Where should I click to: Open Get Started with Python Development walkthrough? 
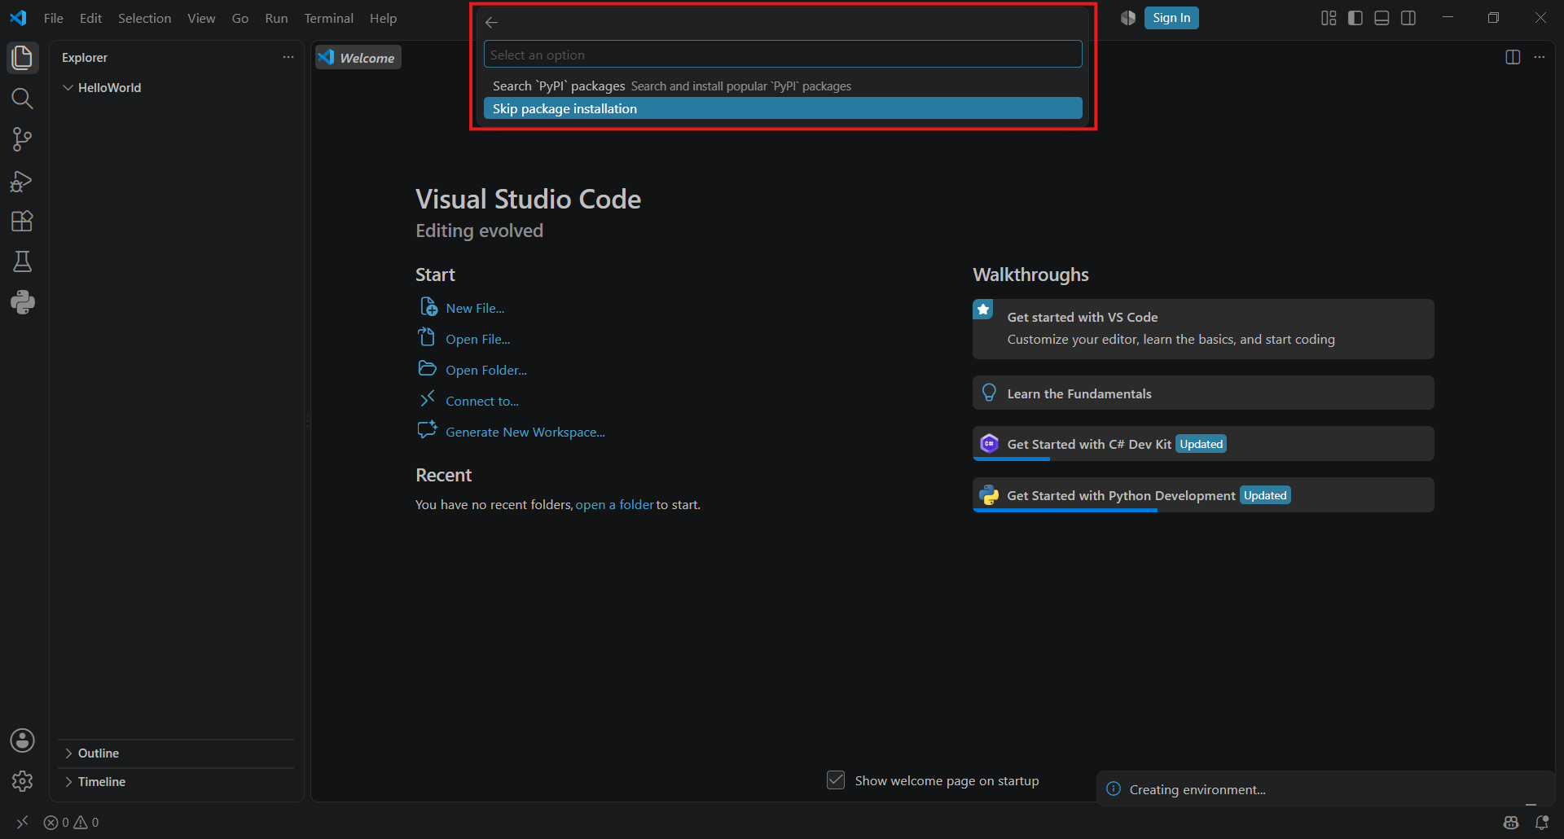tap(1203, 495)
